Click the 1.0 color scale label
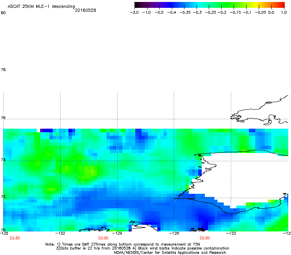Image resolution: width=291 pixels, height=255 pixels. (x=284, y=13)
